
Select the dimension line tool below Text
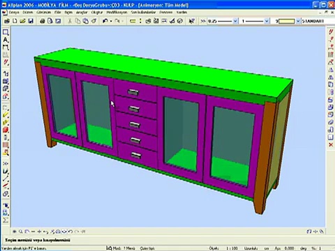click(6, 47)
